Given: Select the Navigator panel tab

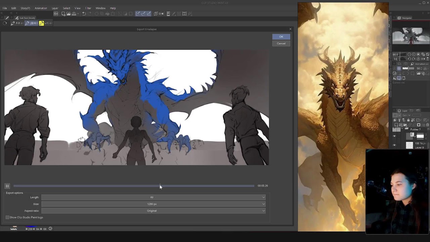Looking at the screenshot, I should tap(405, 18).
